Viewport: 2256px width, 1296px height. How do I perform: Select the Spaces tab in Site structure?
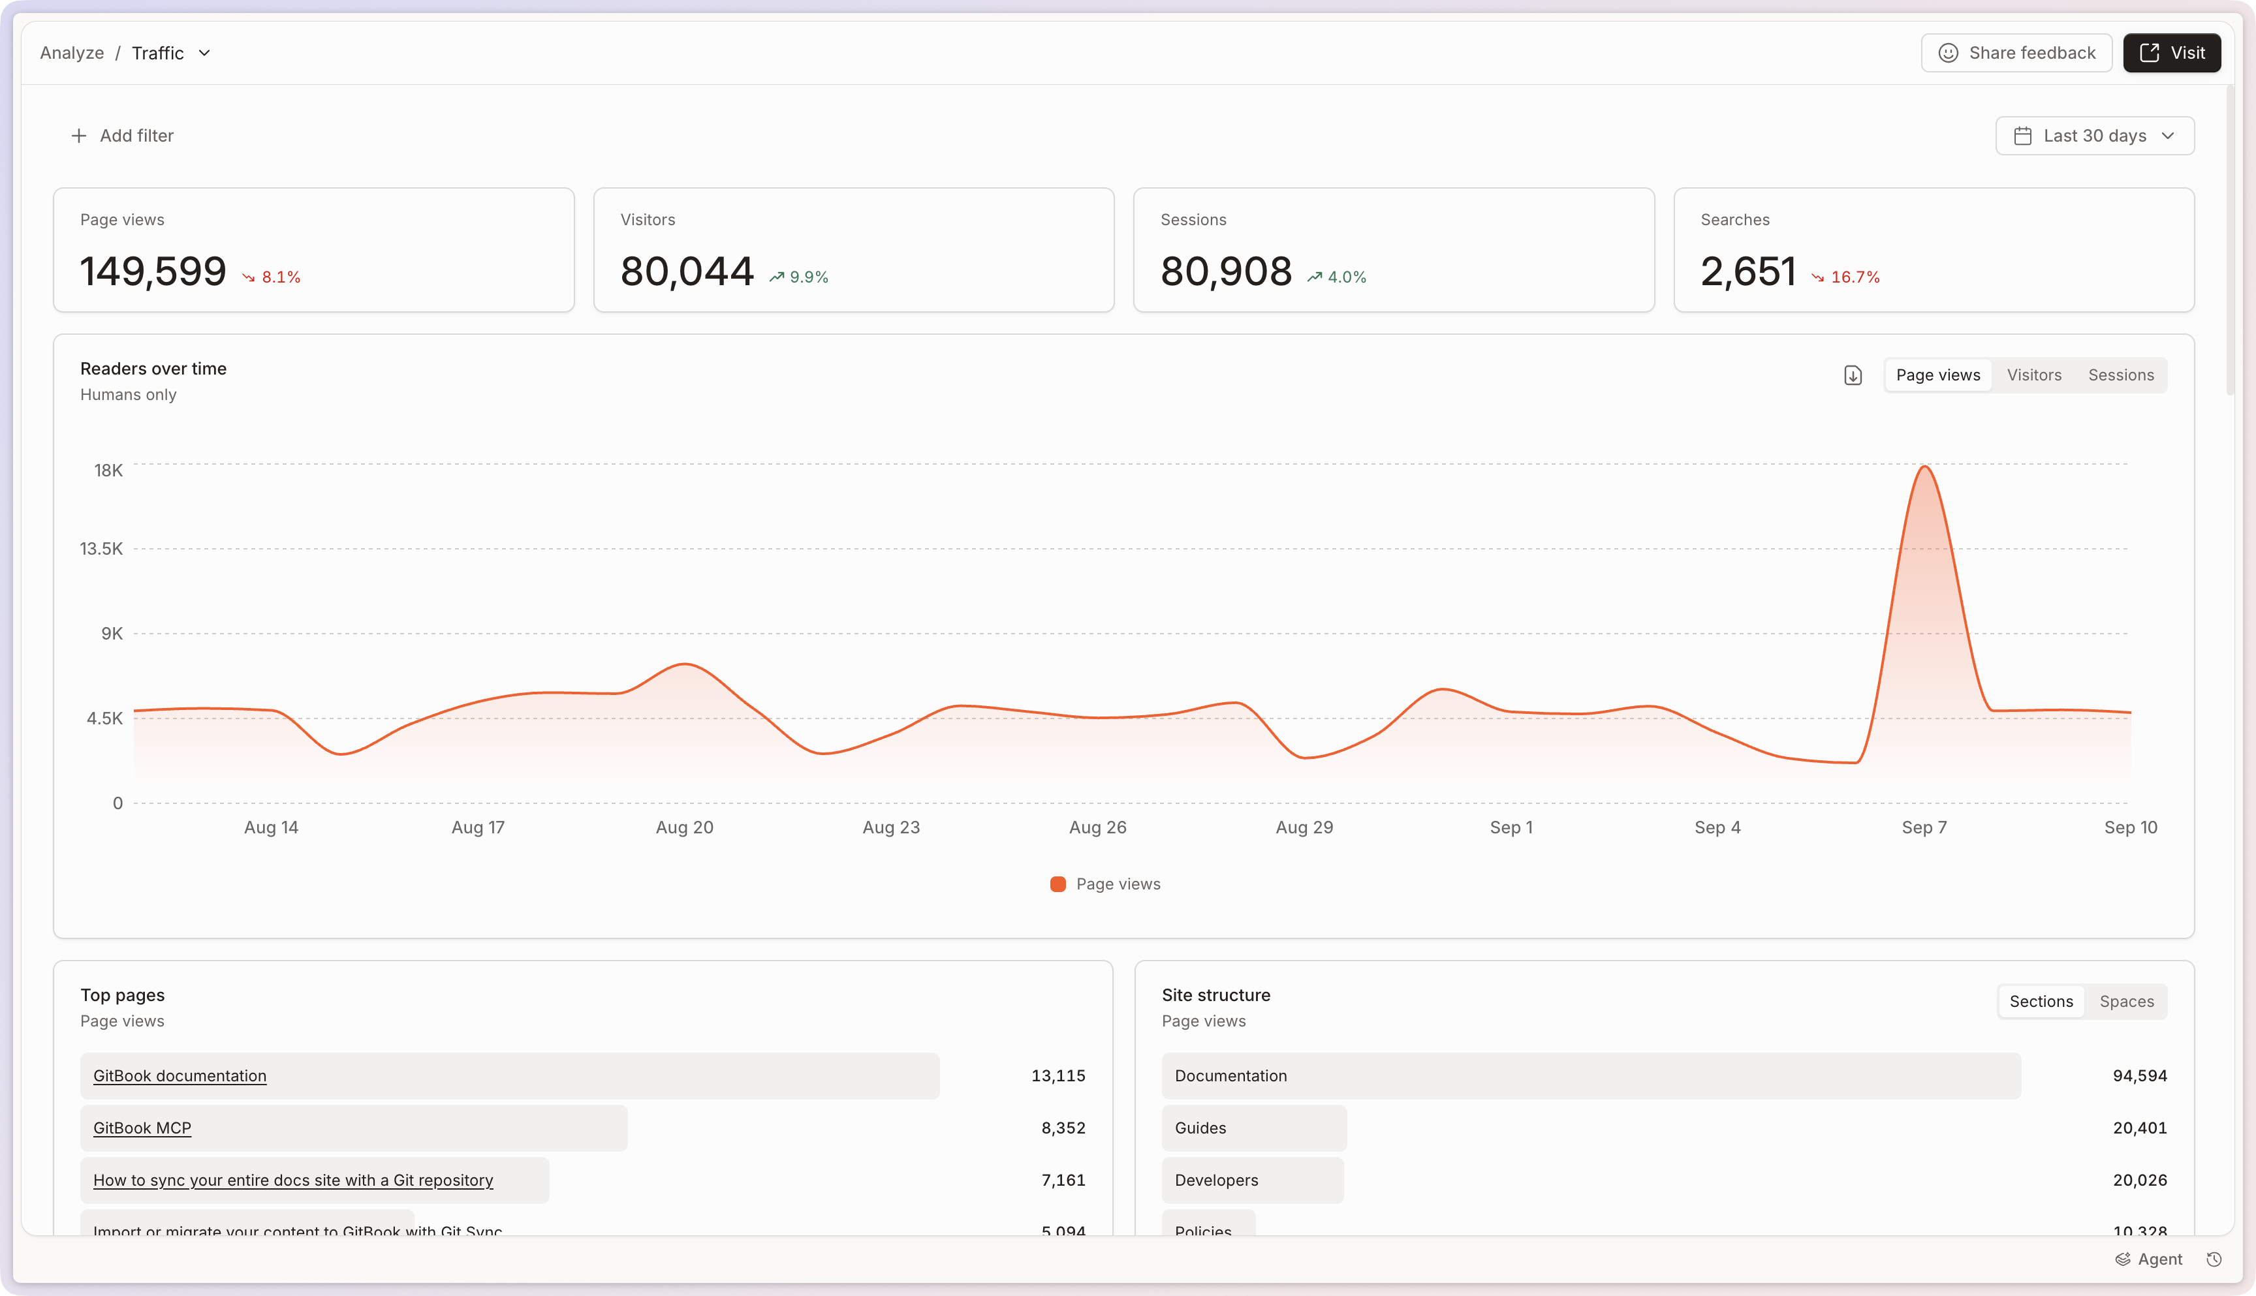pyautogui.click(x=2127, y=1002)
